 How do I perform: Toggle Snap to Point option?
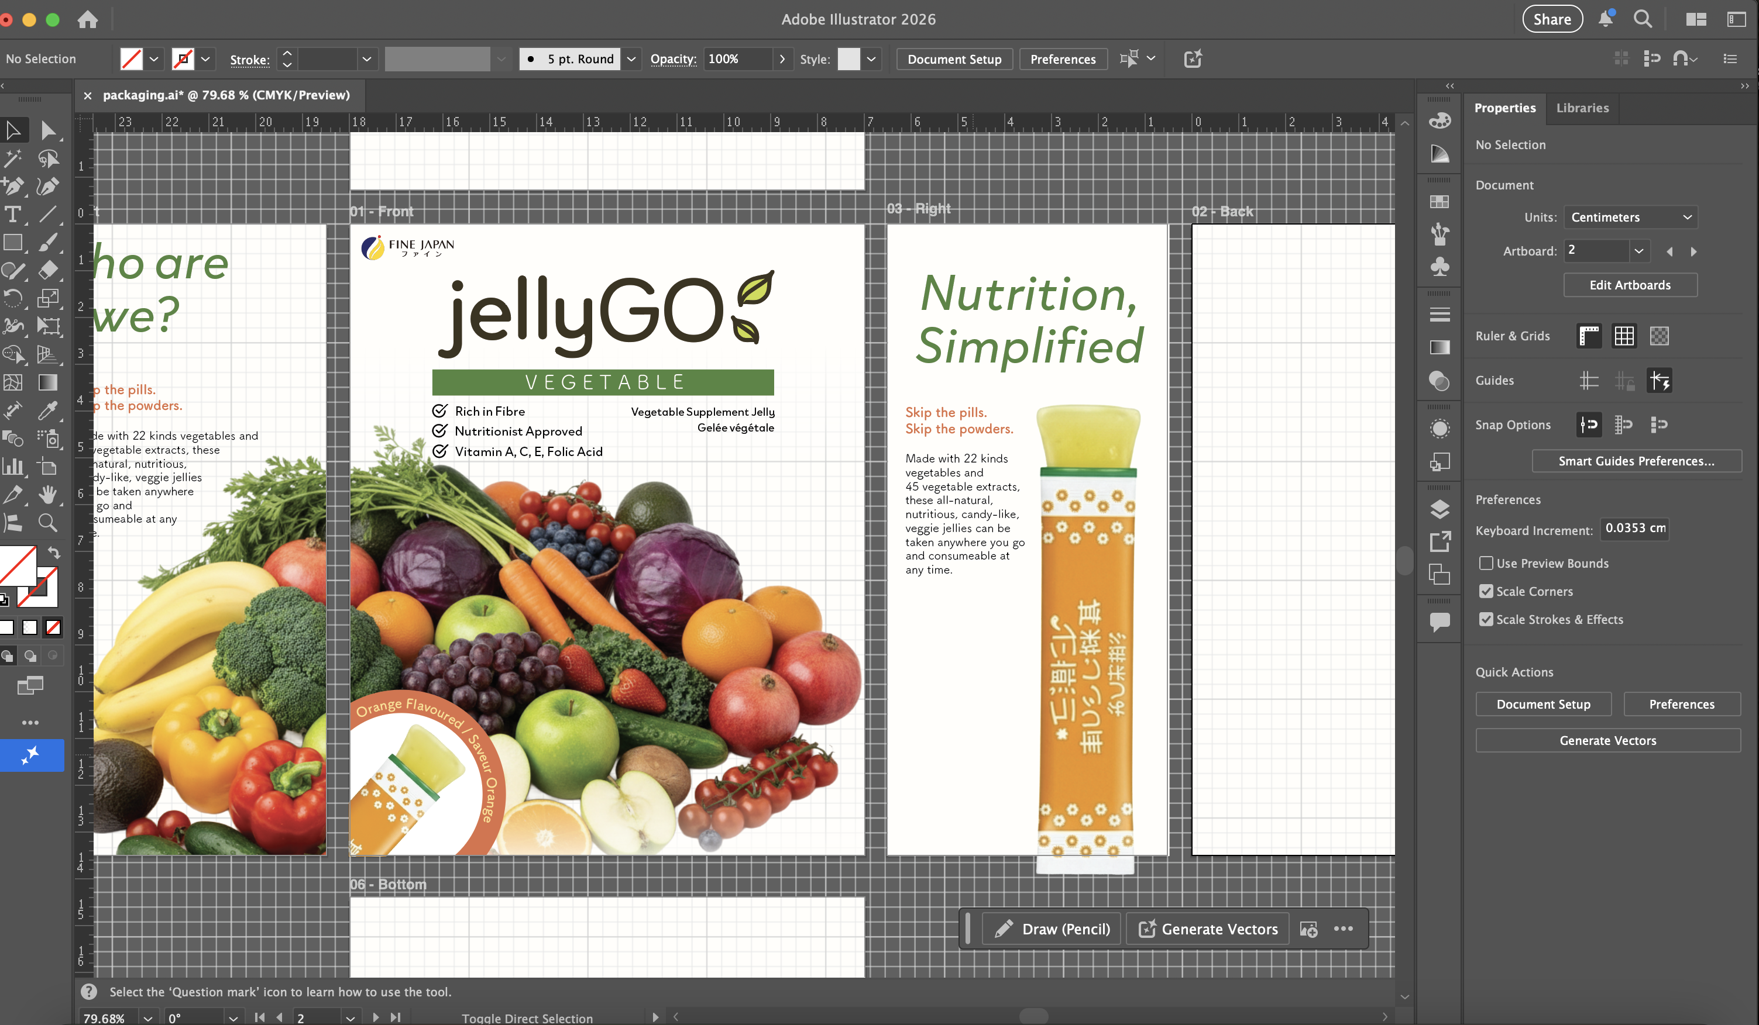(x=1589, y=424)
